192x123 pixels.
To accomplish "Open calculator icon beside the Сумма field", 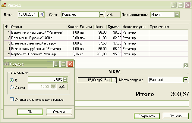I will pos(53,87).
